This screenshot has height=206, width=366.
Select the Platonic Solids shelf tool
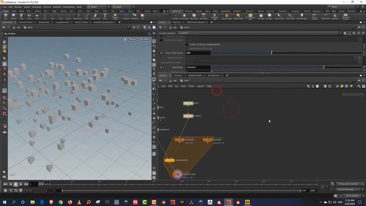tap(115, 16)
